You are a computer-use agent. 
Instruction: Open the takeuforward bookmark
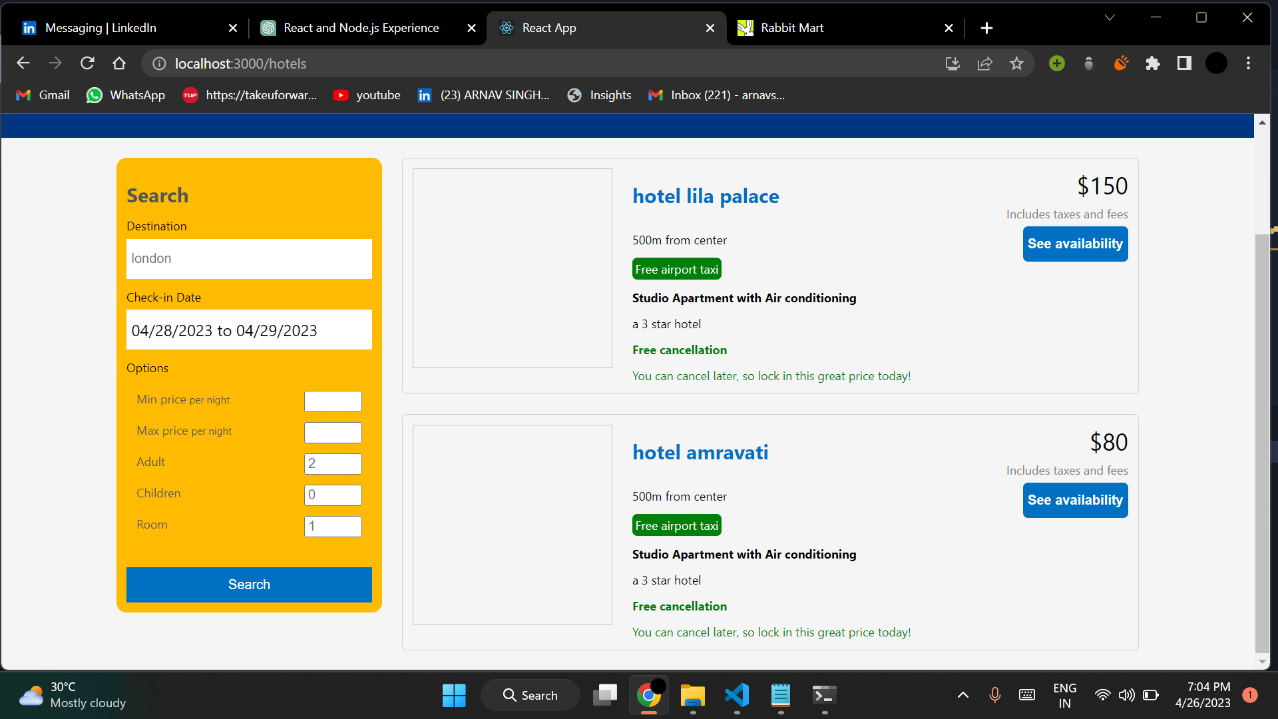coord(250,95)
